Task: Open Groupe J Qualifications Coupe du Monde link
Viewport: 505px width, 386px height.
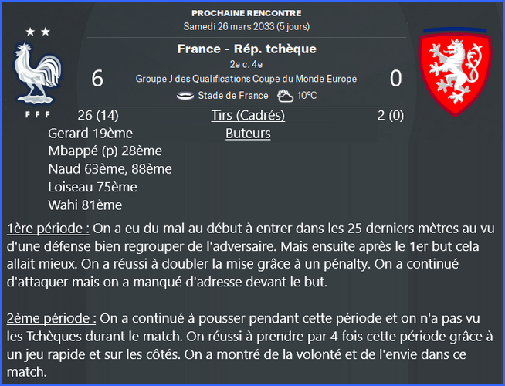Action: click(x=246, y=79)
